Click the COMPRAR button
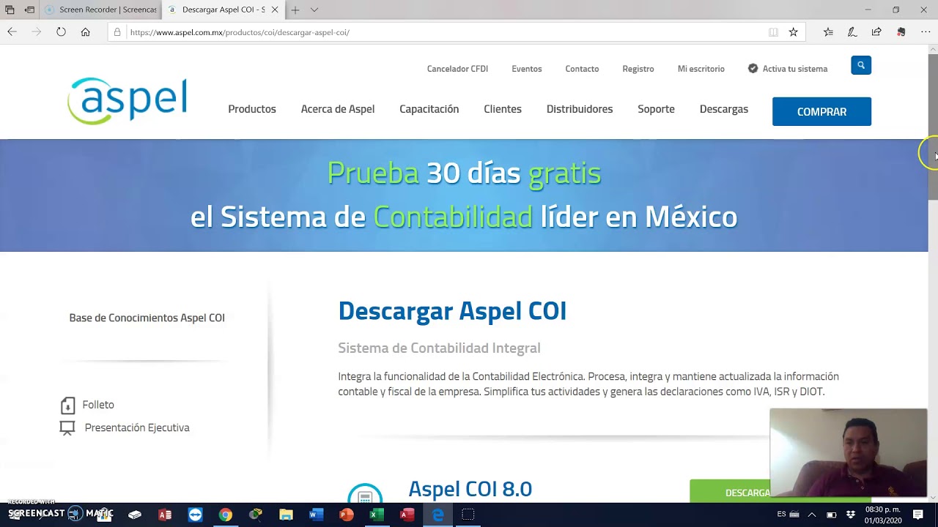Screen dimensions: 938x527 [x=821, y=111]
